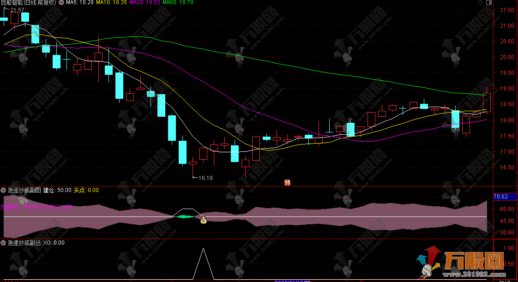
Task: Click the 急速抄底副图 indicator name
Action: pyautogui.click(x=24, y=190)
